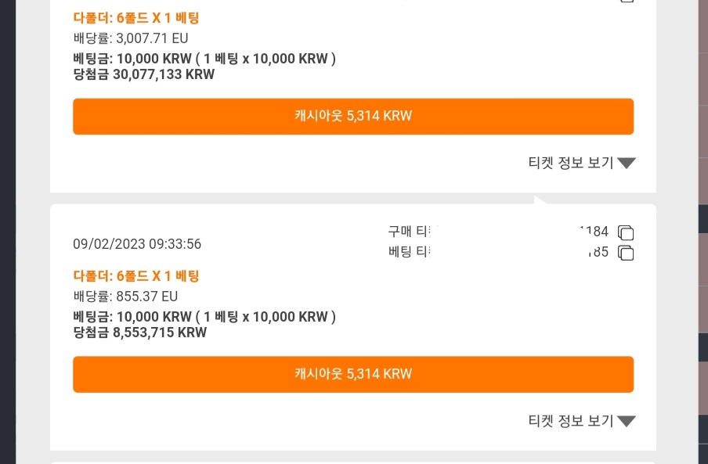This screenshot has height=464, width=708.
Task: Click the copy icon cut off at the top edge
Action: click(x=627, y=1)
